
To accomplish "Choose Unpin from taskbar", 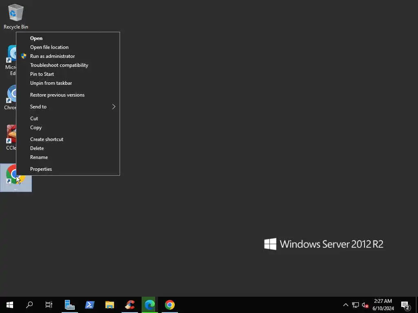I will tap(68, 83).
